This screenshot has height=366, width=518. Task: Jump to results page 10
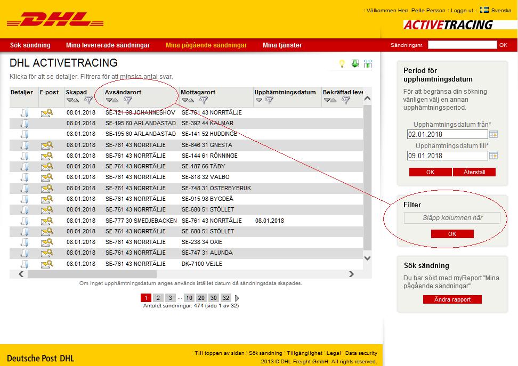189,298
